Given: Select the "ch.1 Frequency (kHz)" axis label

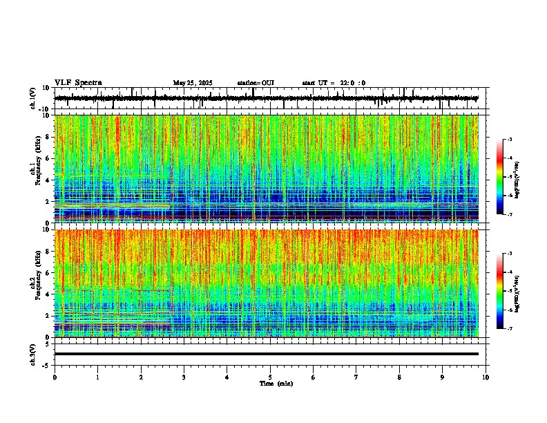Looking at the screenshot, I should coord(36,165).
